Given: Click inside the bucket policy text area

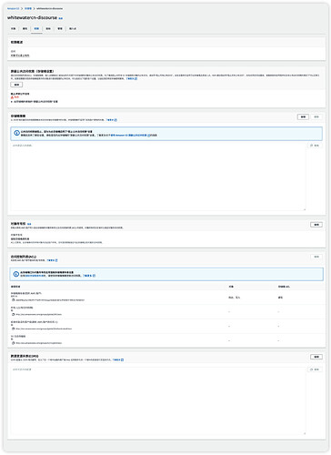Looking at the screenshot, I should click(x=158, y=176).
